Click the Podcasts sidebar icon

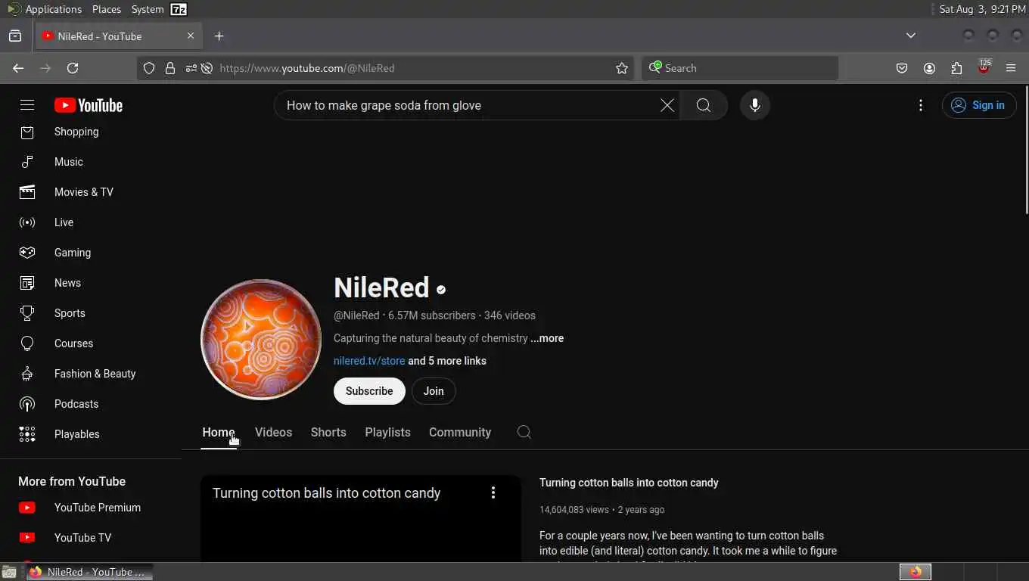(27, 404)
